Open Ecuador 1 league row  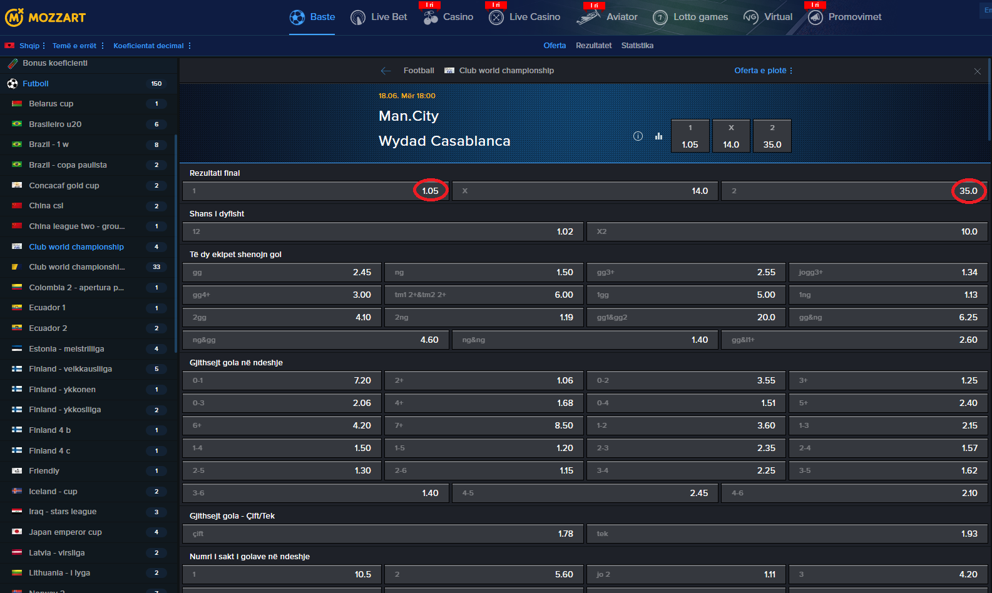(x=89, y=308)
